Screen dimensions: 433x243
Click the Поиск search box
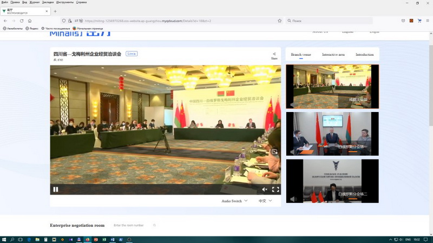[329, 21]
